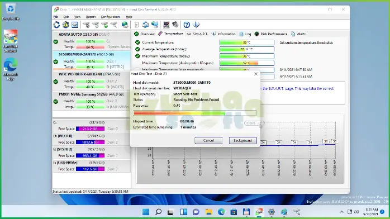Open the warning alert toolbar icon
The width and height of the screenshot is (390, 219).
[66, 25]
